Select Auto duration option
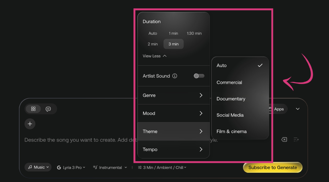Screen dimensions: 329x182 (x=153, y=33)
